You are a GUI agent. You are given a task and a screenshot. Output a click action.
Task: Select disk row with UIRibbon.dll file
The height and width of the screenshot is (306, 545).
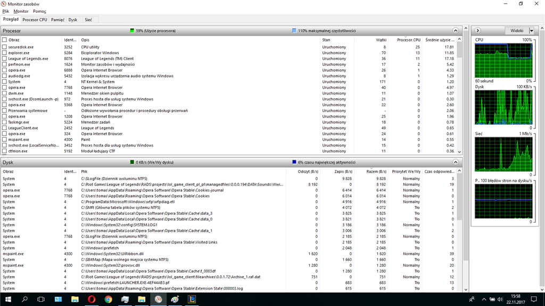[229, 253]
